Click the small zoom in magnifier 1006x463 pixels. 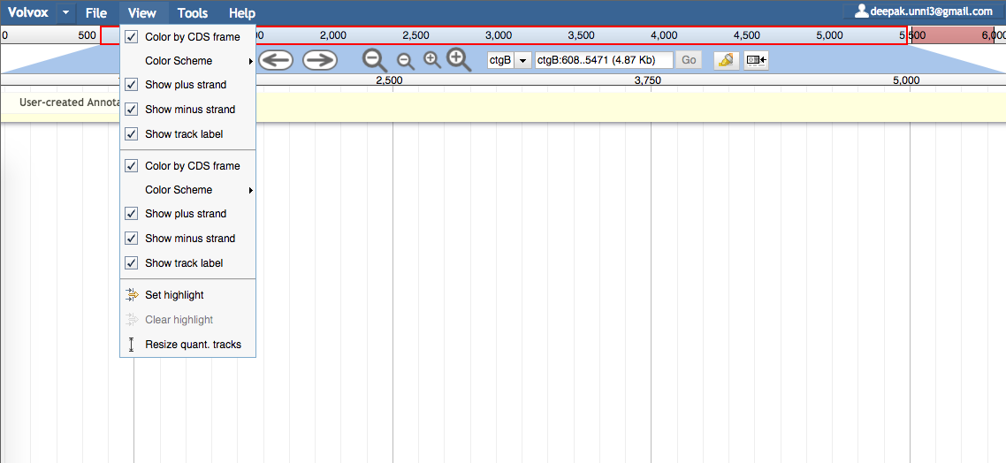tap(432, 60)
